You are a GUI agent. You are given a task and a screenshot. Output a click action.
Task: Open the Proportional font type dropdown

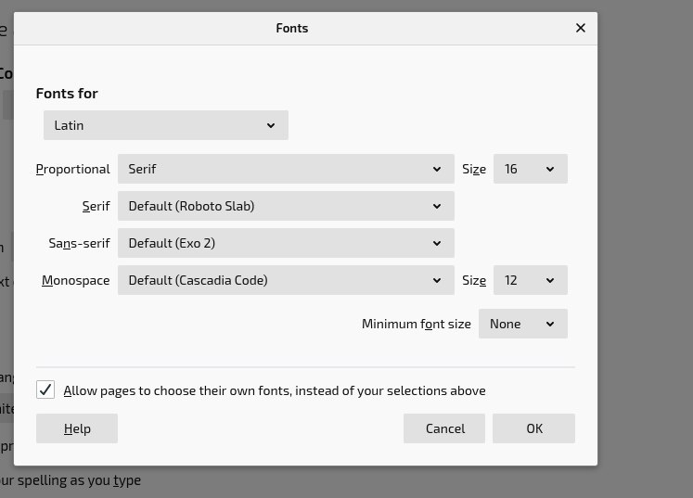286,169
